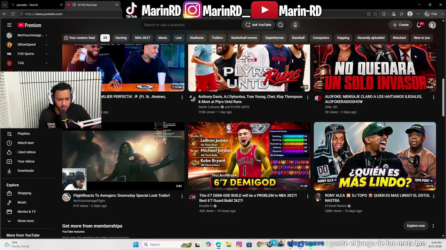Open Double H channel avatar under 2K27 video
This screenshot has height=250, width=446.
coord(192,197)
